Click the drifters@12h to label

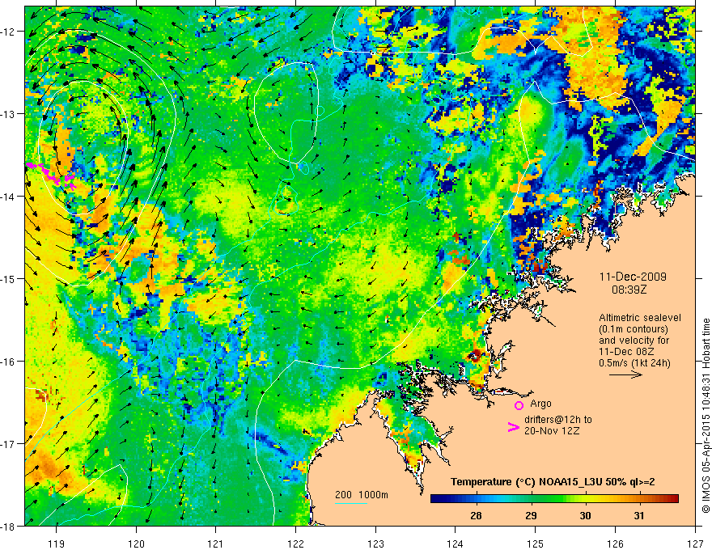pyautogui.click(x=558, y=419)
